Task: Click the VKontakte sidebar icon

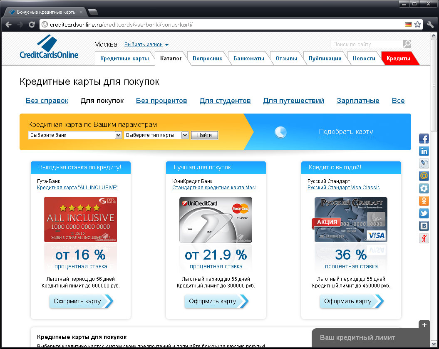Action: coord(424,226)
